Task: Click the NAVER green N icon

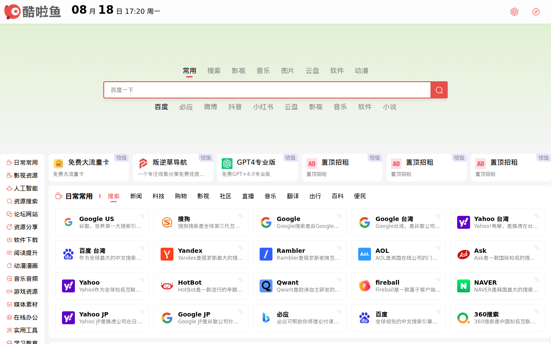Action: pyautogui.click(x=464, y=286)
